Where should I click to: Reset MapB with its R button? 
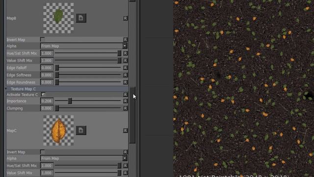coord(126,18)
